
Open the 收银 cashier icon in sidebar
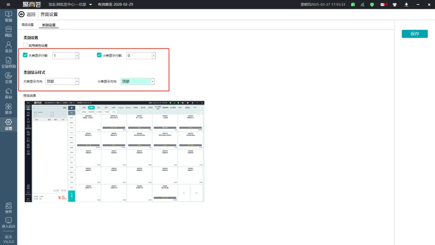click(x=8, y=17)
